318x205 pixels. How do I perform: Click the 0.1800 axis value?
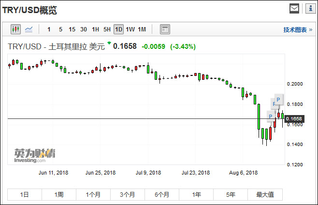click(295, 104)
